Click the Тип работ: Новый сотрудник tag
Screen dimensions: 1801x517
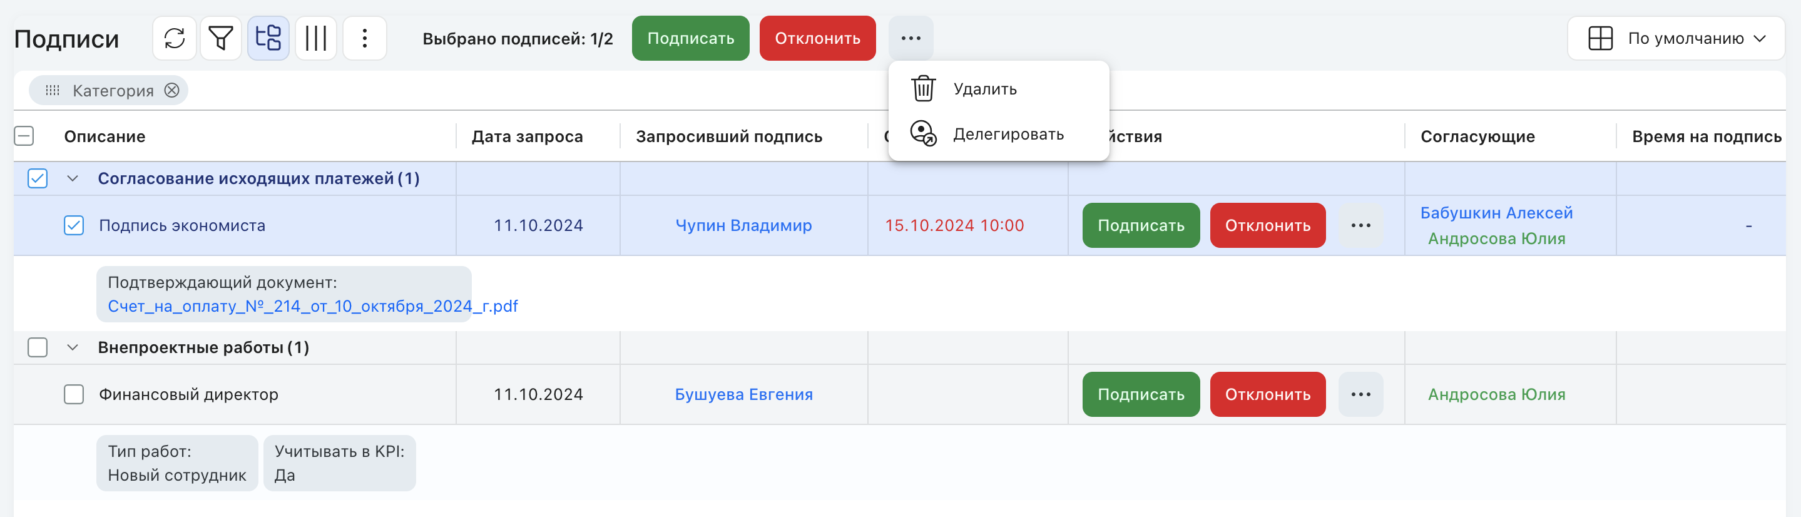tap(177, 463)
